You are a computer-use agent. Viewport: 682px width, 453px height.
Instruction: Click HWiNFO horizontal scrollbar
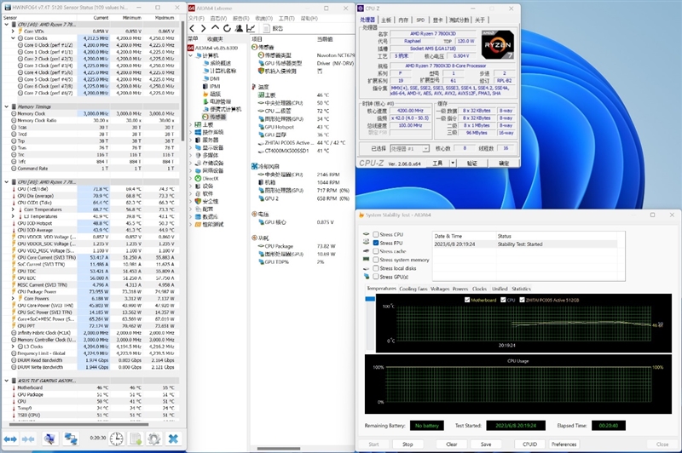point(78,424)
